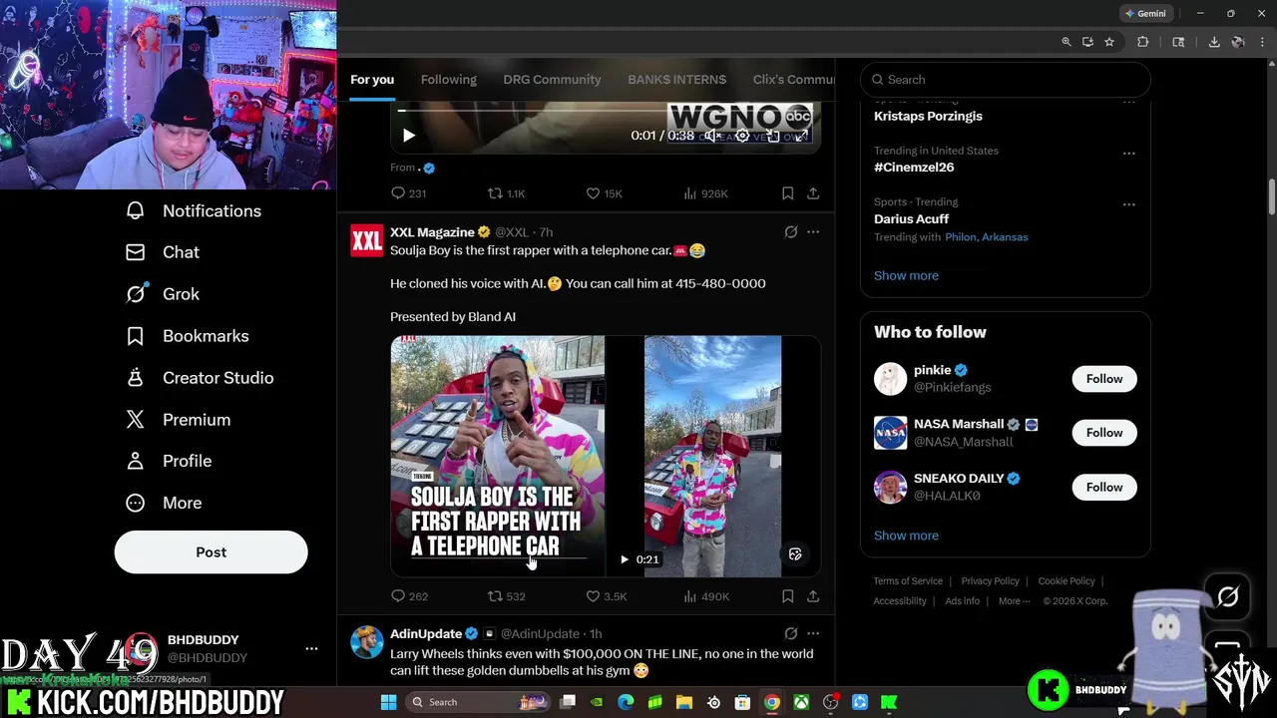
Task: Play the 0:21 Soulja Boy video
Action: coord(625,559)
